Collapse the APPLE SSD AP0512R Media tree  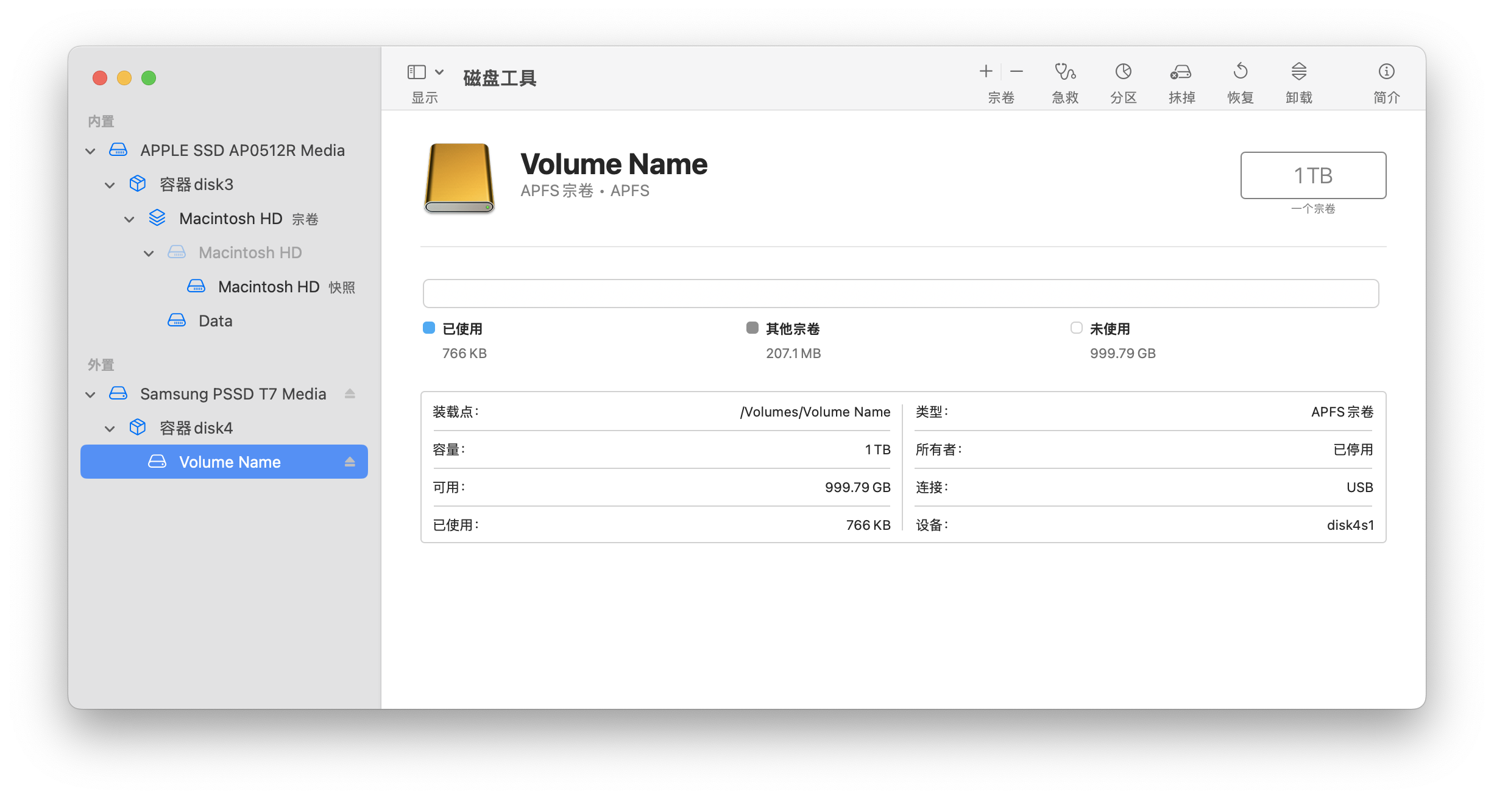[x=90, y=151]
